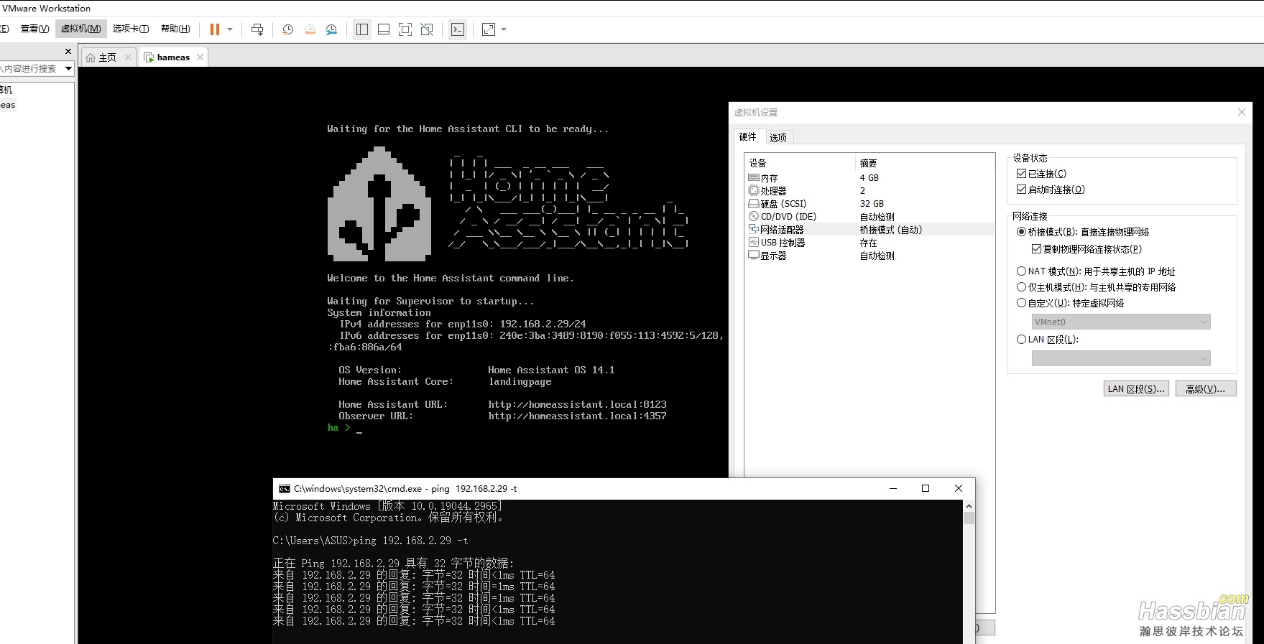Click the cmd window title bar icon
This screenshot has width=1264, height=644.
[x=285, y=488]
